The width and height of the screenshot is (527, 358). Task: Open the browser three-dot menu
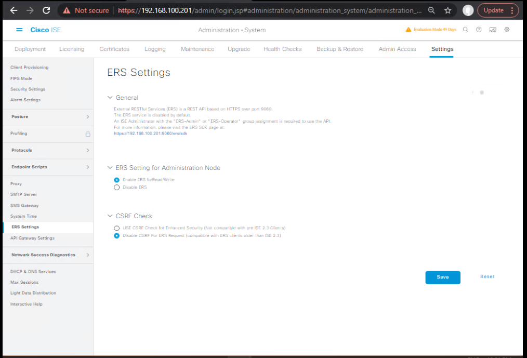(512, 10)
